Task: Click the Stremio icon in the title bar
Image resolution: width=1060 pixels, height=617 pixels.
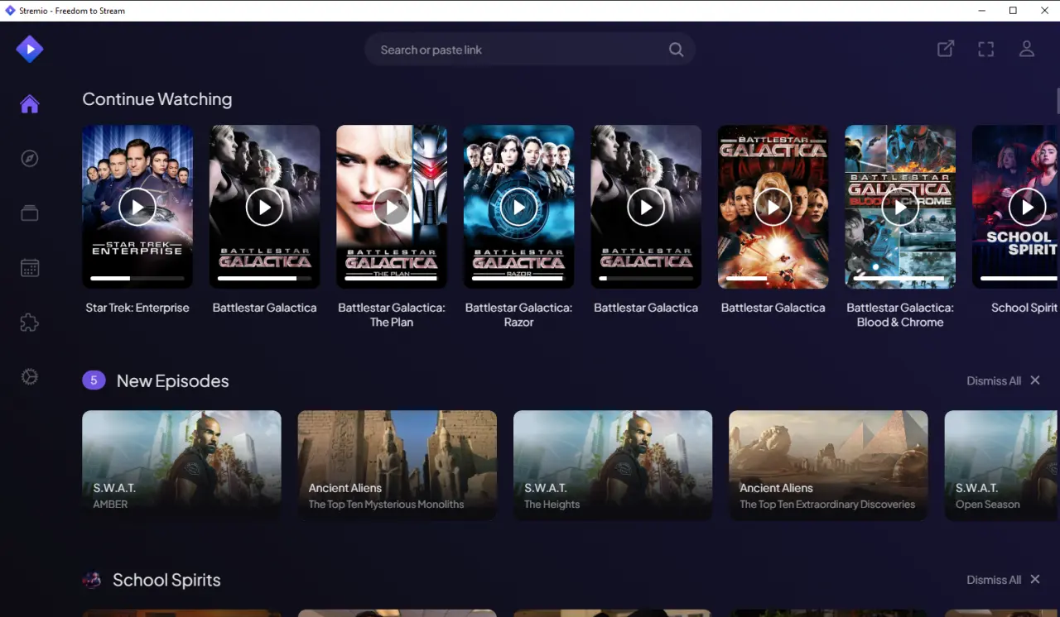Action: 10,11
